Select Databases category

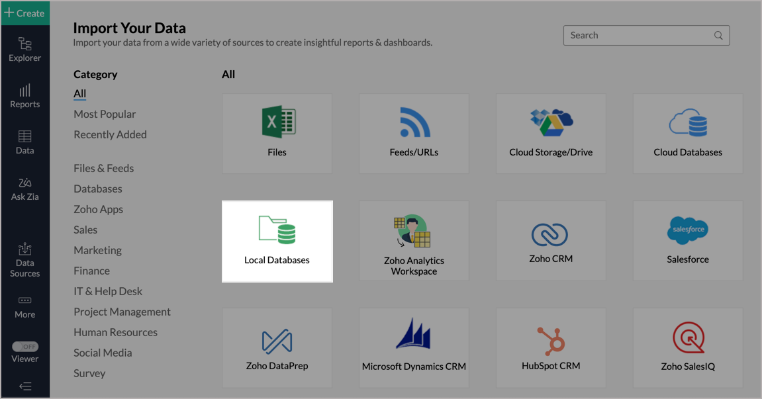(x=98, y=189)
